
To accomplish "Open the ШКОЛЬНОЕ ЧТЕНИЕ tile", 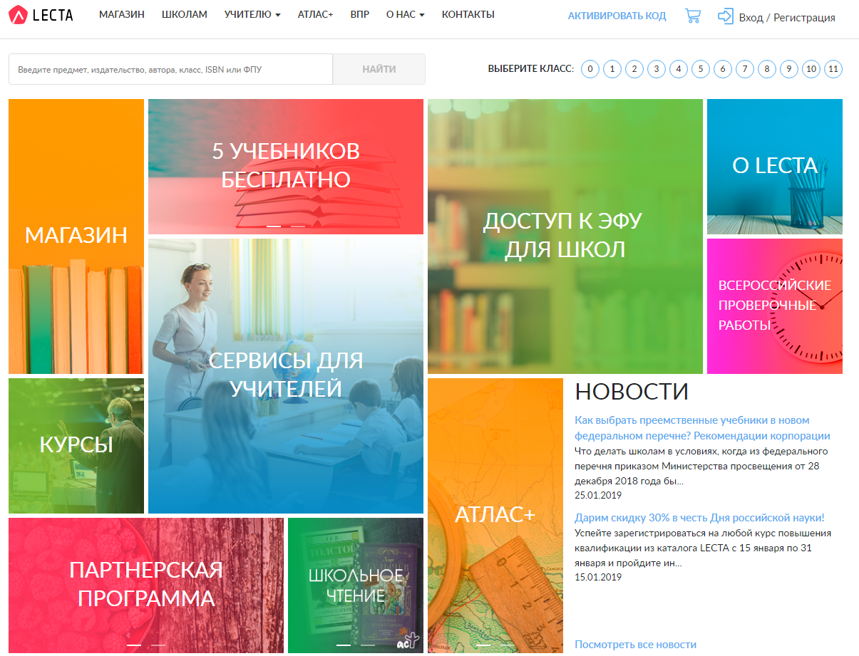I will pyautogui.click(x=356, y=585).
